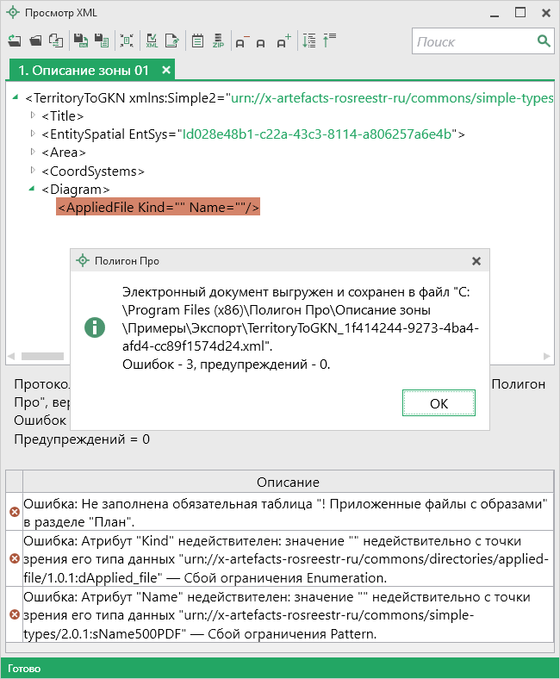This screenshot has width=560, height=679.
Task: Close the Полигон Про message dialog
Action: coord(476,260)
